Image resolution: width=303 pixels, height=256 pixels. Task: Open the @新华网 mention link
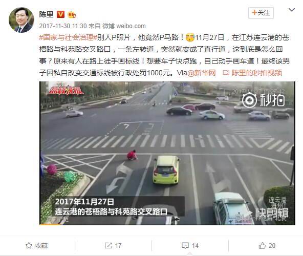[x=201, y=73]
